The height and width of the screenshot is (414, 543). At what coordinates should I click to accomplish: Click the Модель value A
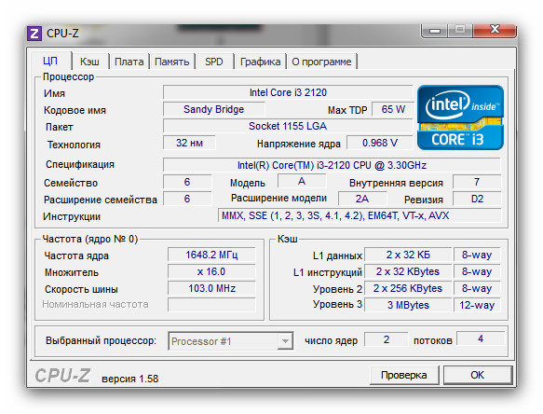[x=302, y=181]
